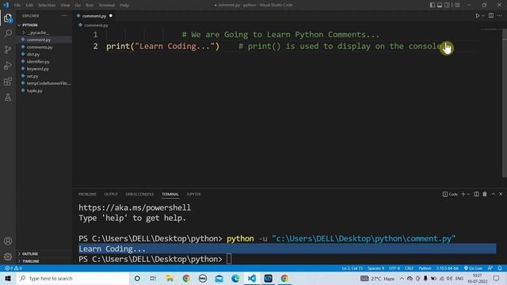Open the Manage gear icon

[x=8, y=256]
